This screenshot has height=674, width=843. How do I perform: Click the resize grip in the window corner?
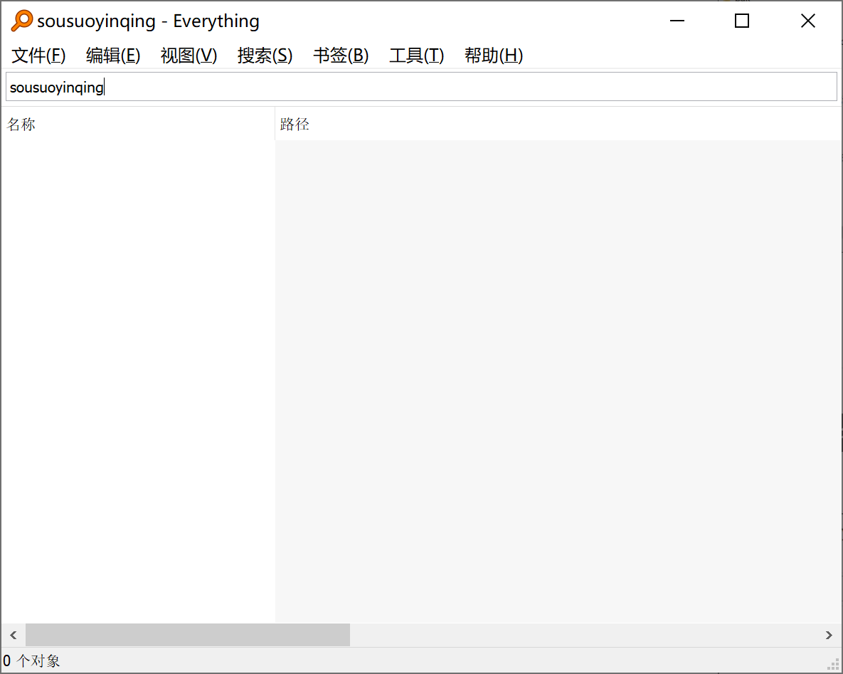click(x=834, y=665)
